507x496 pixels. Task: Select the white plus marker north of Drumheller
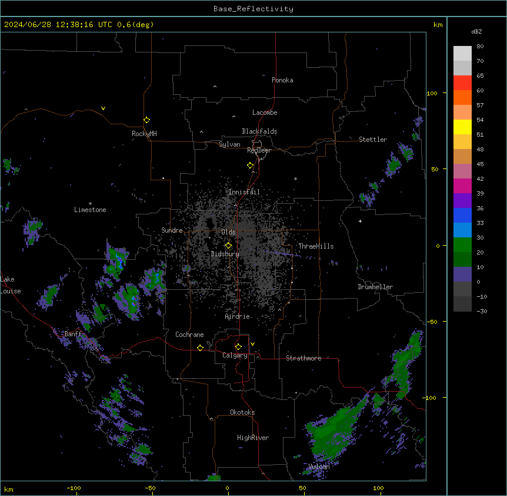pos(360,221)
